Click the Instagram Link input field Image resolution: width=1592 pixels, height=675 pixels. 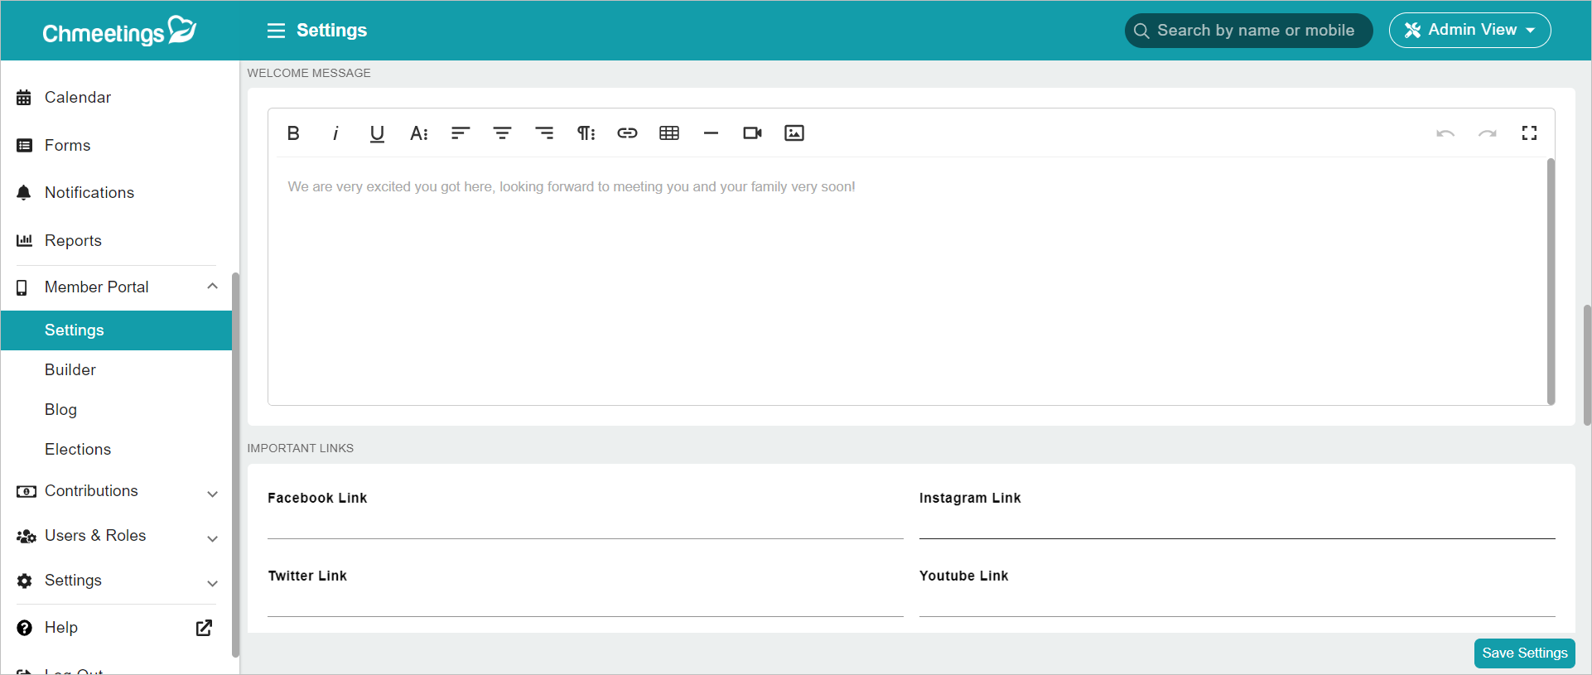1237,526
